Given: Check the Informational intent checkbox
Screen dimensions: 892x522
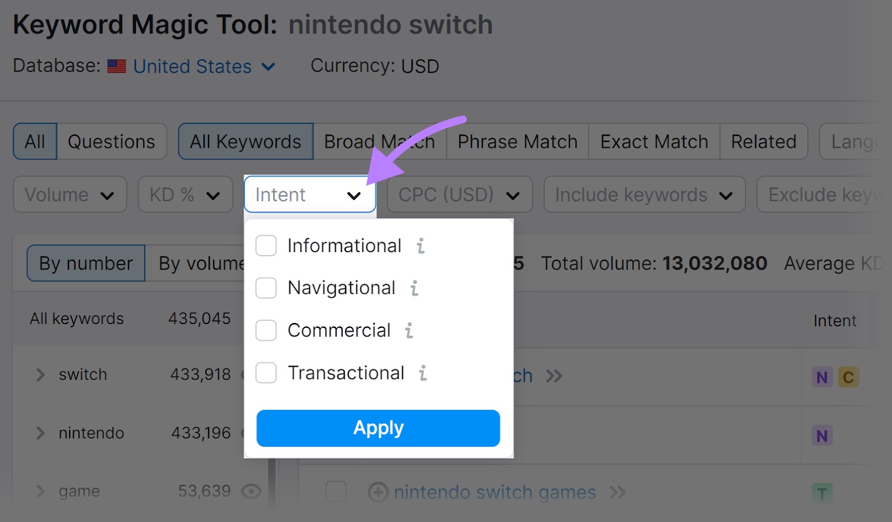Looking at the screenshot, I should [x=266, y=246].
